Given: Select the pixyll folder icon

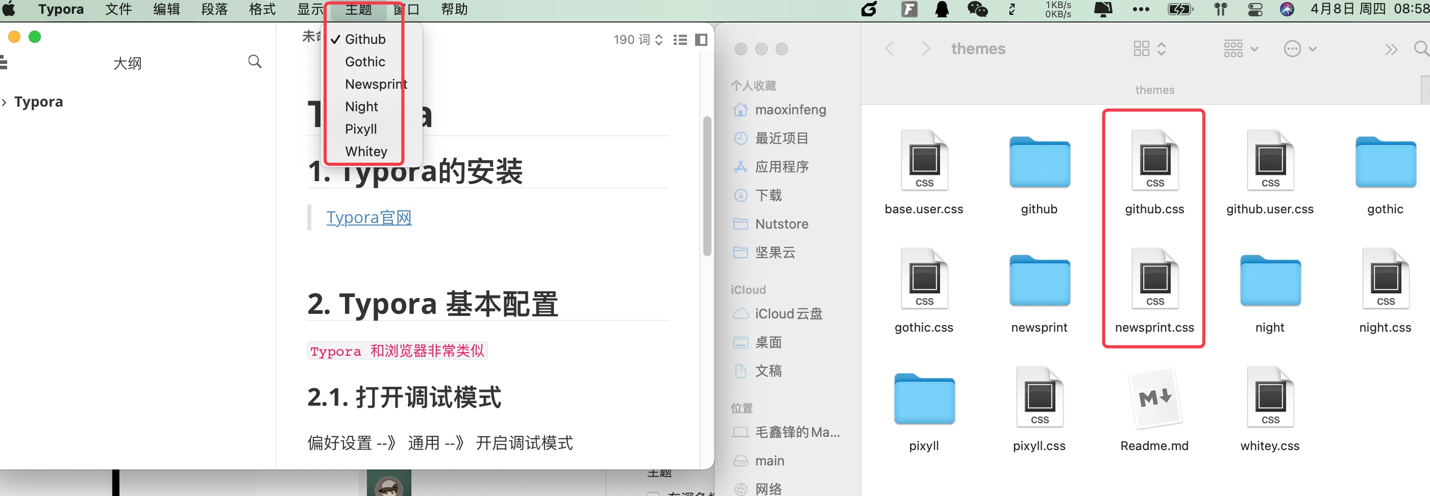Looking at the screenshot, I should pos(924,399).
